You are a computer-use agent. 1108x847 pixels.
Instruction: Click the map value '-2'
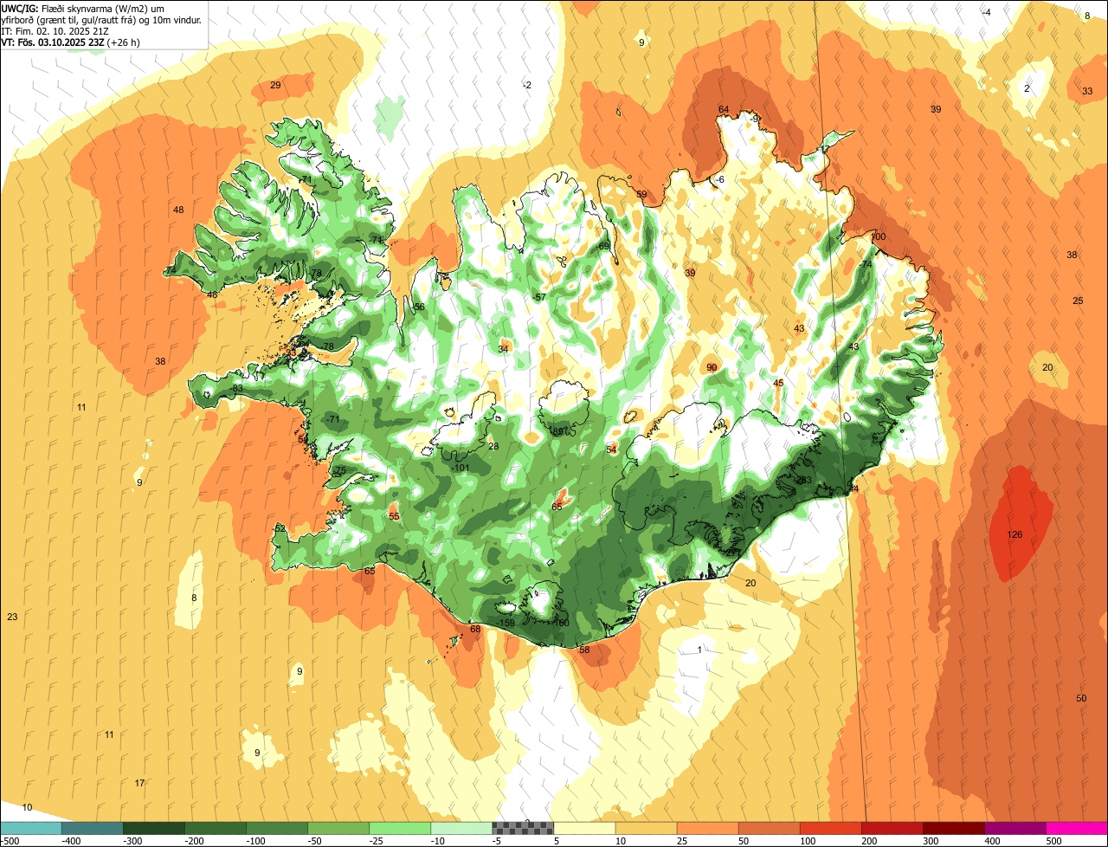[528, 84]
